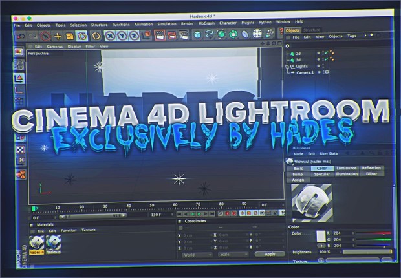This screenshot has height=278, width=401.
Task: Click the Phong tag on 2d object
Action: point(332,52)
